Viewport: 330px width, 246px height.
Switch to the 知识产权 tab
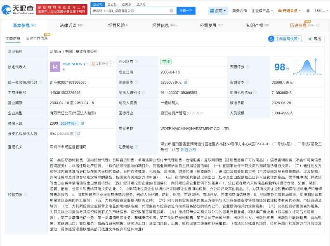(258, 26)
